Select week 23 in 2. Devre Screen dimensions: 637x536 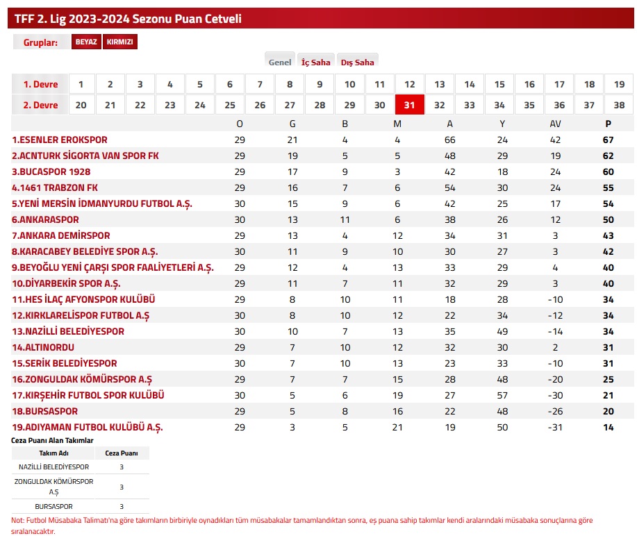(170, 105)
